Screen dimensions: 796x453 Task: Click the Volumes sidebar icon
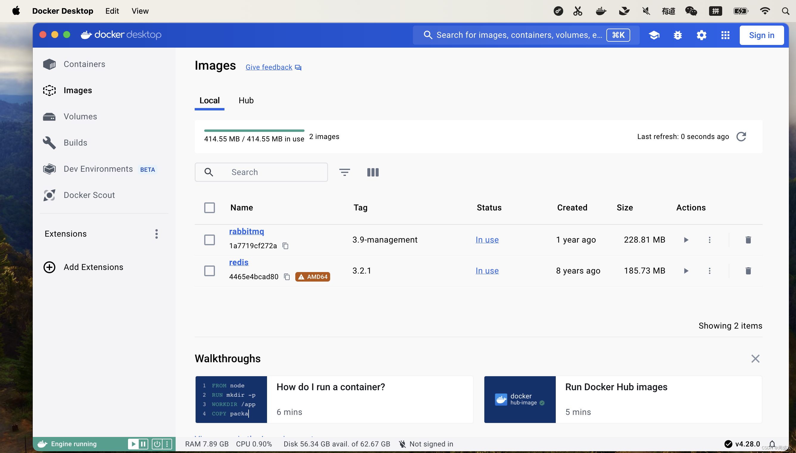(x=50, y=116)
